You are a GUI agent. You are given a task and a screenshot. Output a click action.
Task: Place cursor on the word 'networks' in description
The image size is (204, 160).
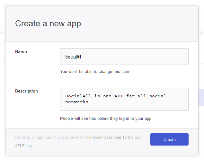click(77, 102)
